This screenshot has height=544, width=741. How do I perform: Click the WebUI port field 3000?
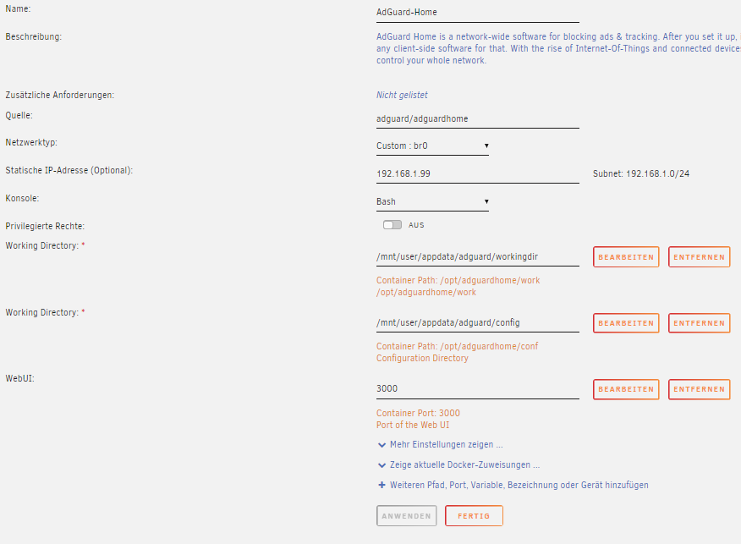coord(477,389)
